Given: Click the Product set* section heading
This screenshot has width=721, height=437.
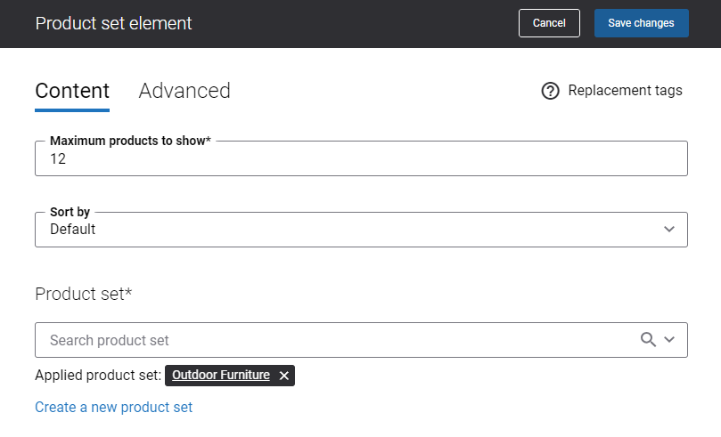Looking at the screenshot, I should pos(84,294).
